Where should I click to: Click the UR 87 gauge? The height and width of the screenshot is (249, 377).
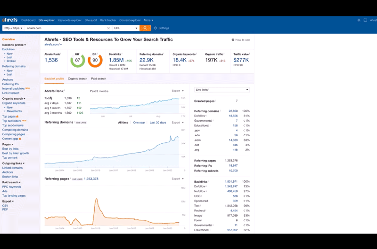pos(77,60)
